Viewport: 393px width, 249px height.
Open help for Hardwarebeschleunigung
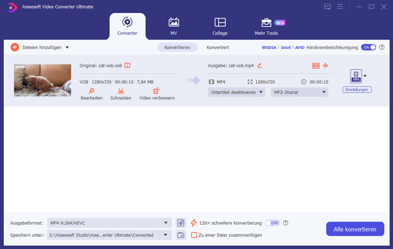click(x=382, y=47)
